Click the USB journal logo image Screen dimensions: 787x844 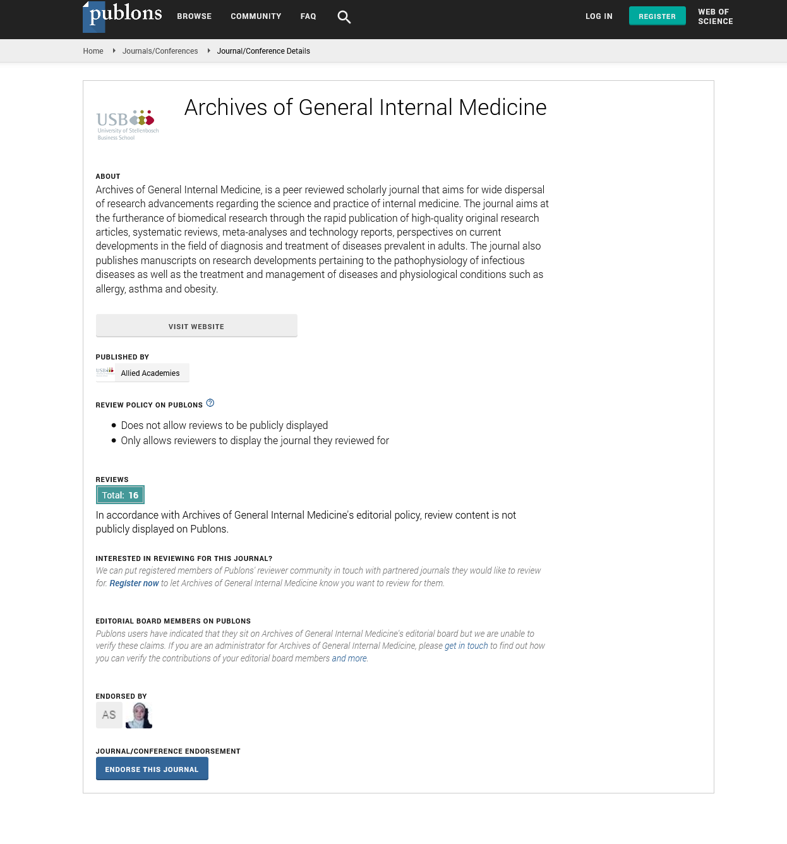pyautogui.click(x=128, y=124)
